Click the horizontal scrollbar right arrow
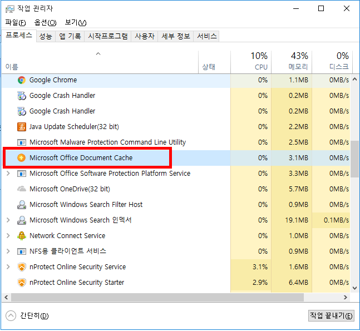 pos(346,298)
